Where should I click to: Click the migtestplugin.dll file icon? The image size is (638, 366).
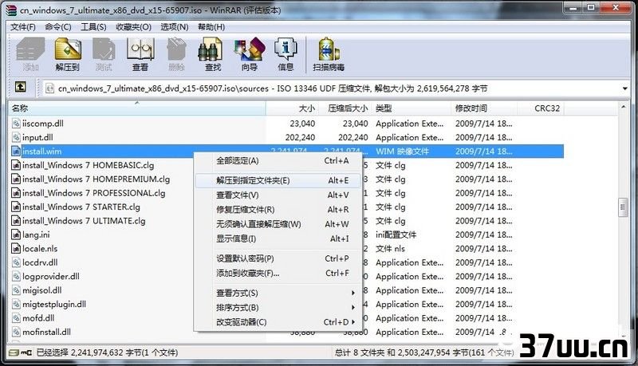(16, 304)
